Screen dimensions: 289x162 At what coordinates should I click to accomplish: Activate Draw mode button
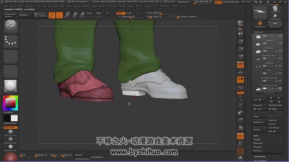[59, 15]
